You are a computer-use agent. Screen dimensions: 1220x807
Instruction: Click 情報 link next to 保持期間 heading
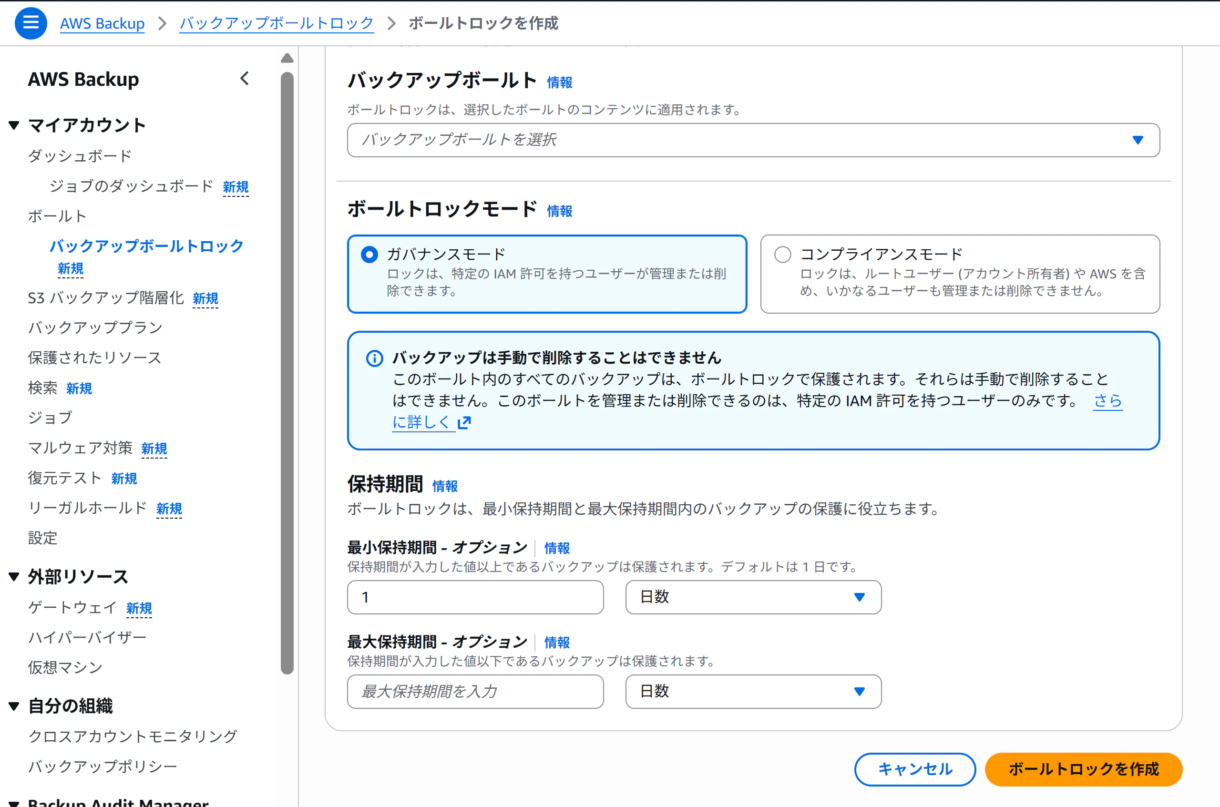[x=445, y=486]
